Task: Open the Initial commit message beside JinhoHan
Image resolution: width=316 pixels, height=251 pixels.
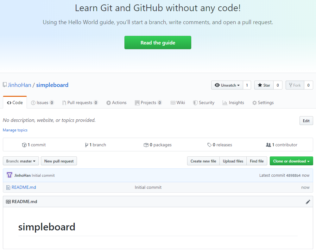Action: click(x=43, y=175)
